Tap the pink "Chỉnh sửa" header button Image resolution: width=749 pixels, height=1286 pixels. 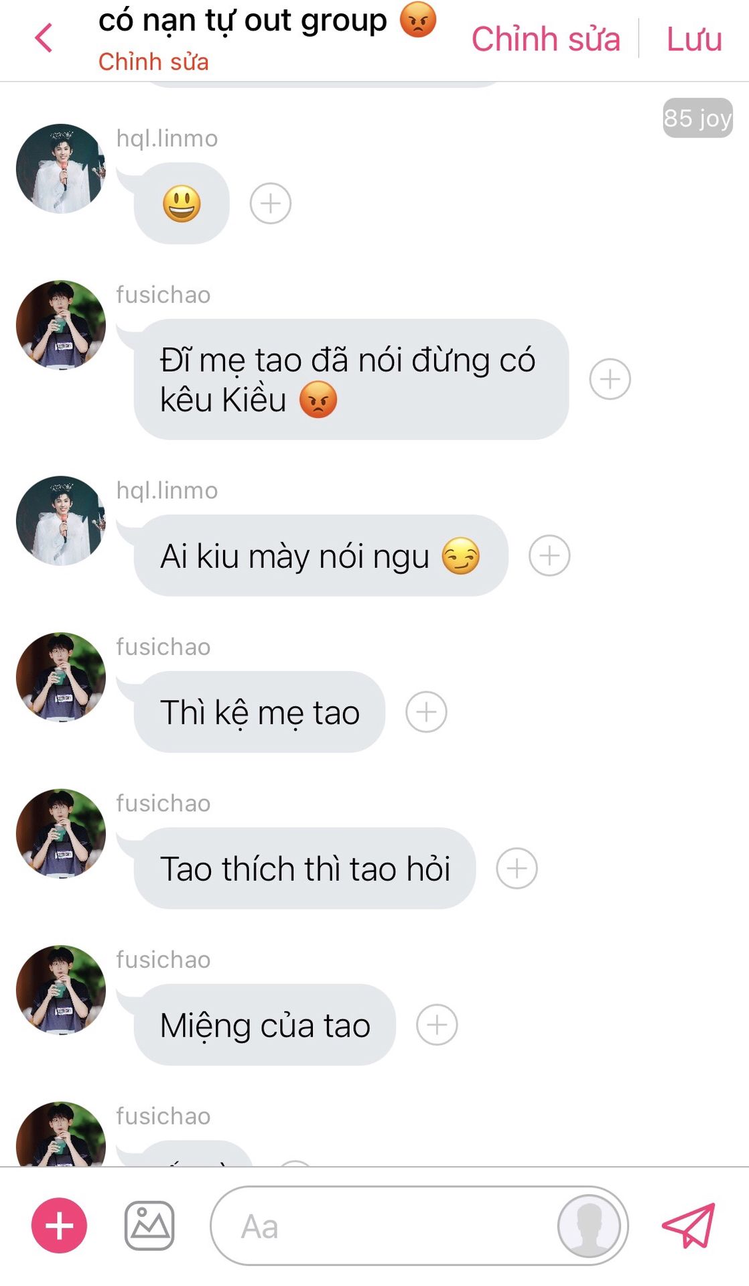pos(545,39)
